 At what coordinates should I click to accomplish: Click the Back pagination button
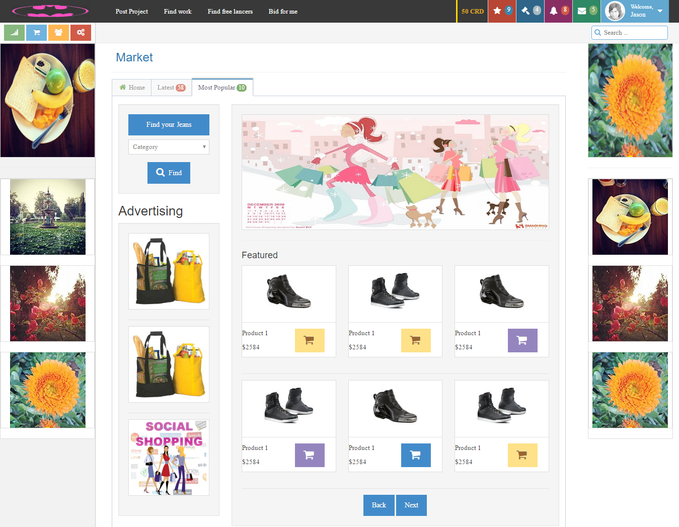point(379,505)
